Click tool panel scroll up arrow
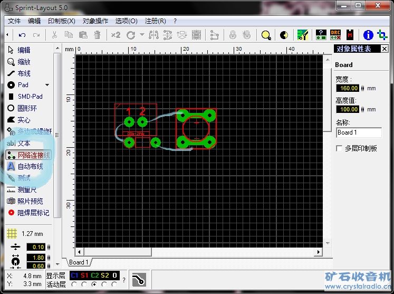This screenshot has width=394, height=294. [x=57, y=48]
